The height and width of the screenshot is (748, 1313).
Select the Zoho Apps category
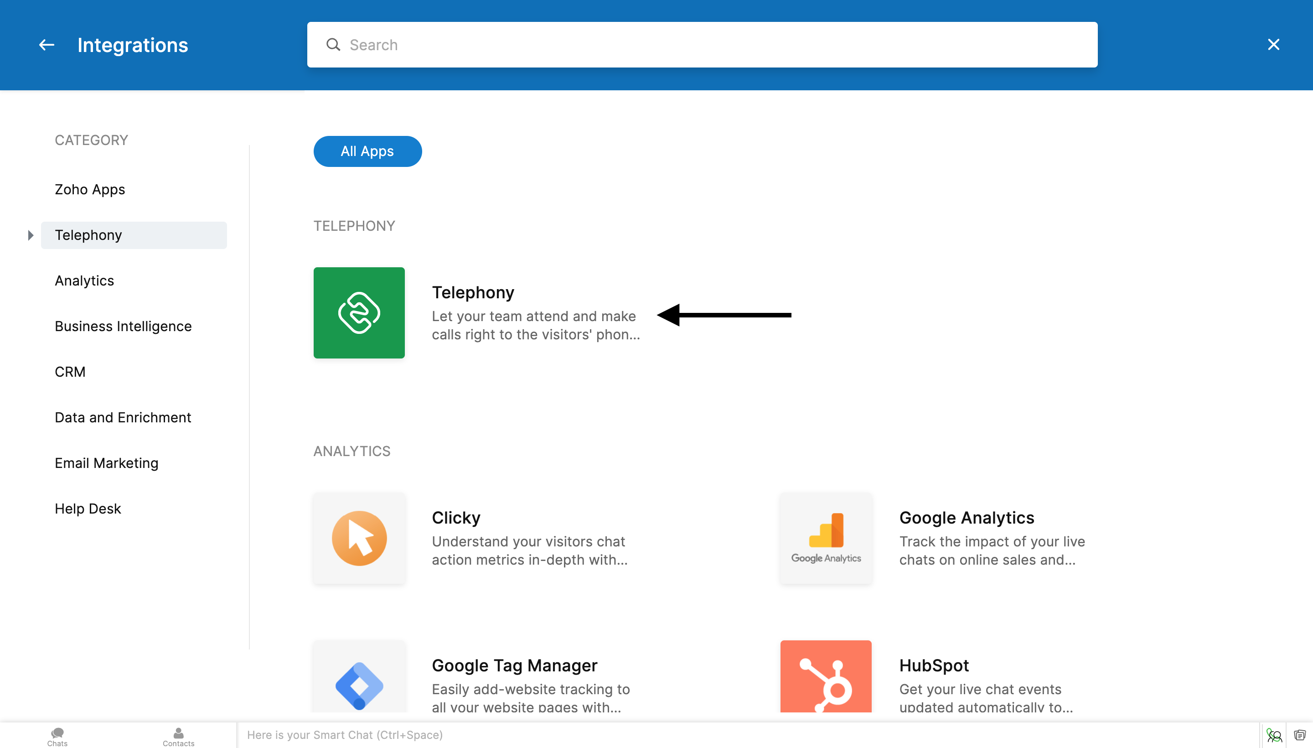point(90,190)
